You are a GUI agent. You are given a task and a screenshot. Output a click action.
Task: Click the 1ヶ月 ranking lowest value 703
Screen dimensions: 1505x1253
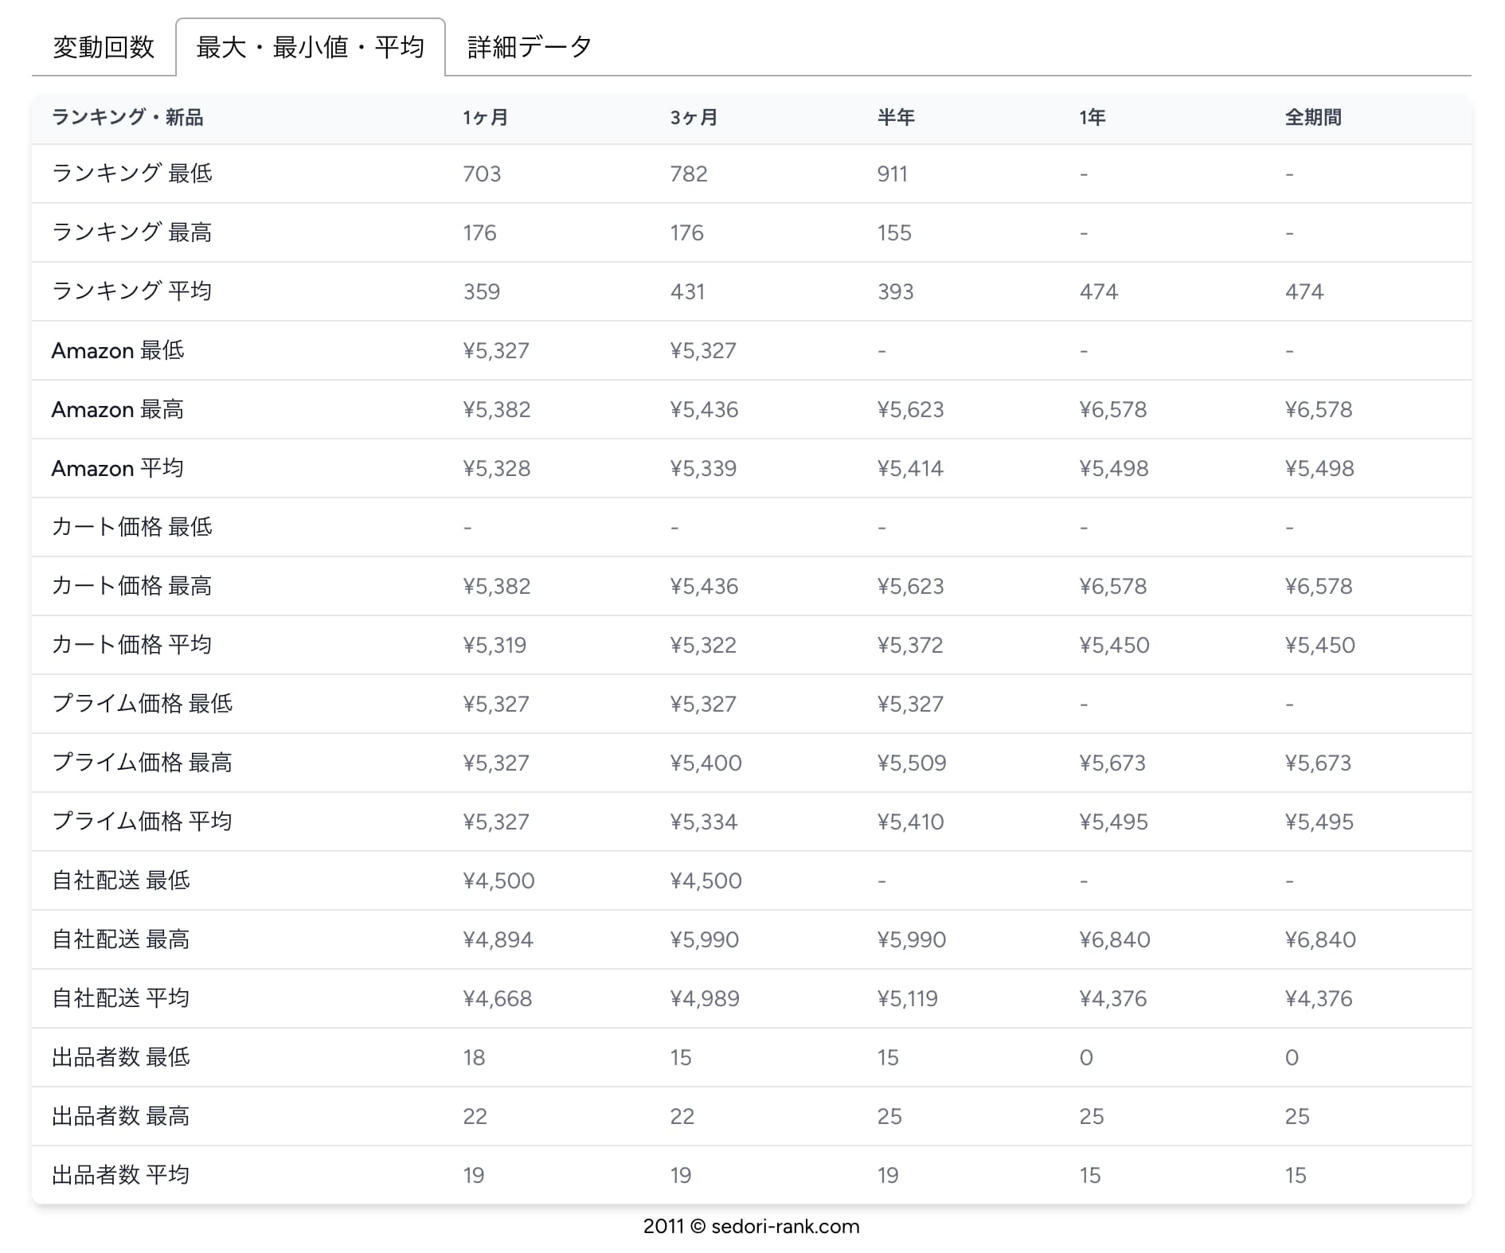pyautogui.click(x=482, y=174)
